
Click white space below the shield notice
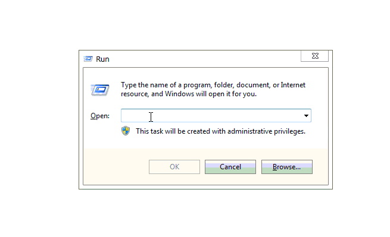(x=205, y=143)
